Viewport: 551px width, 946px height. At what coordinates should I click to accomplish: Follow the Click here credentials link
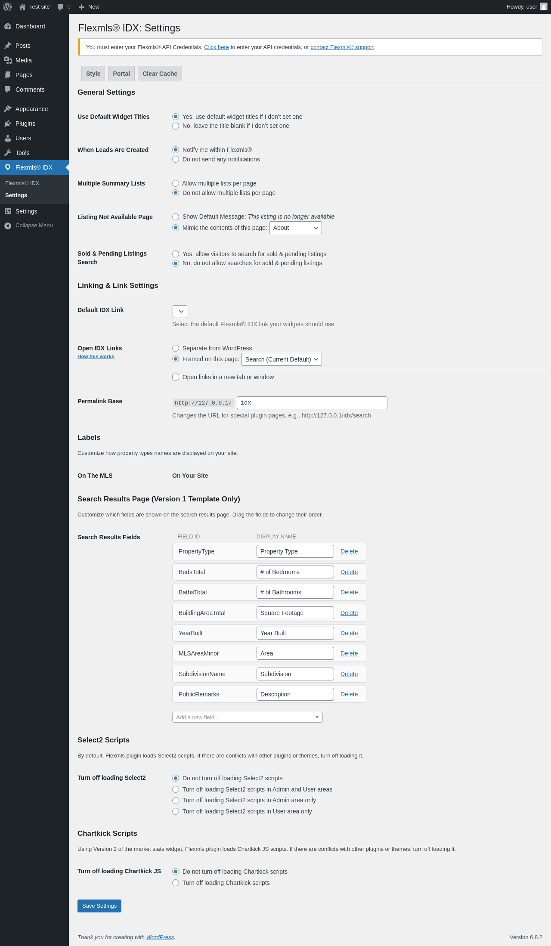click(x=217, y=47)
